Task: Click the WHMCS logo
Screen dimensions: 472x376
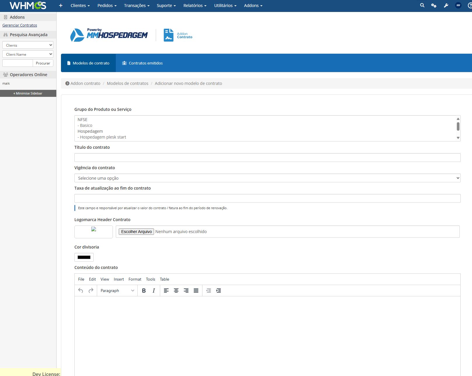Action: click(x=28, y=6)
